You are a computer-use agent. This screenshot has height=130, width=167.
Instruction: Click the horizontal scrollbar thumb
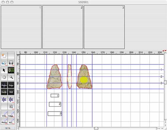point(96,128)
